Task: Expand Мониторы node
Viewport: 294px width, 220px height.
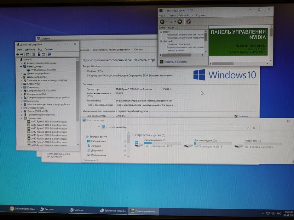Action: point(21,101)
